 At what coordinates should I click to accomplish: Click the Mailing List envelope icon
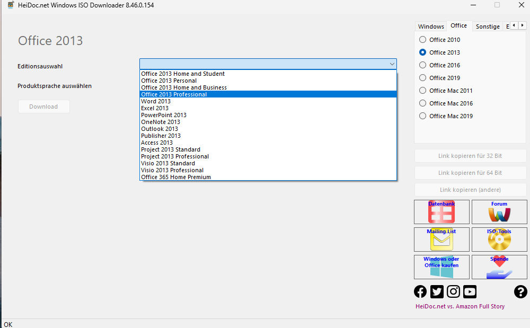tap(441, 240)
